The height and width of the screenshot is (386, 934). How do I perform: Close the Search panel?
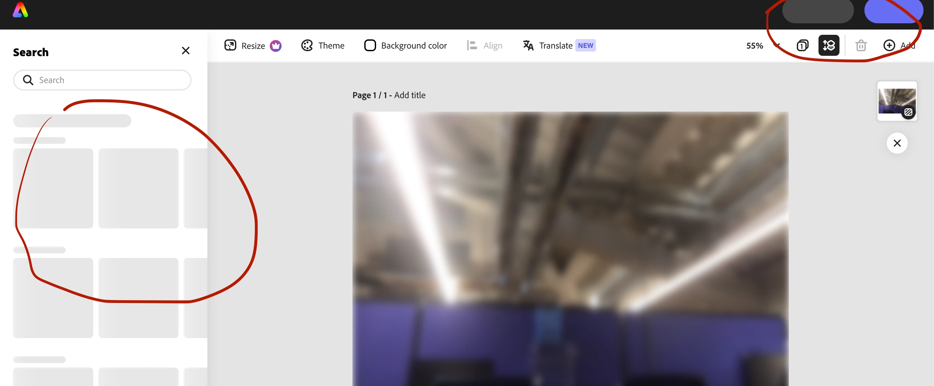click(186, 51)
